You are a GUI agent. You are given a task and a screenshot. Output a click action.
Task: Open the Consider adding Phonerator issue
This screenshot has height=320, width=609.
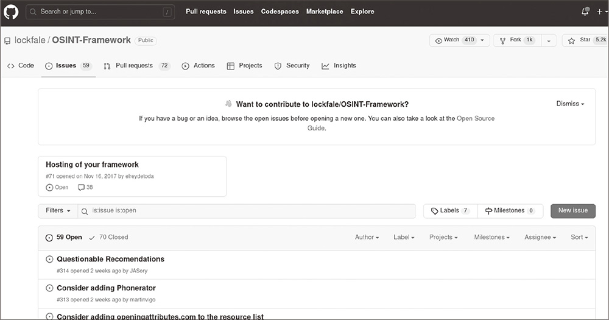click(106, 288)
